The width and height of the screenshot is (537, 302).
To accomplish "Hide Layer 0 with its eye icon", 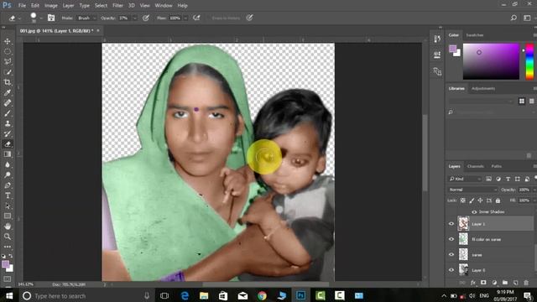I will coord(451,270).
